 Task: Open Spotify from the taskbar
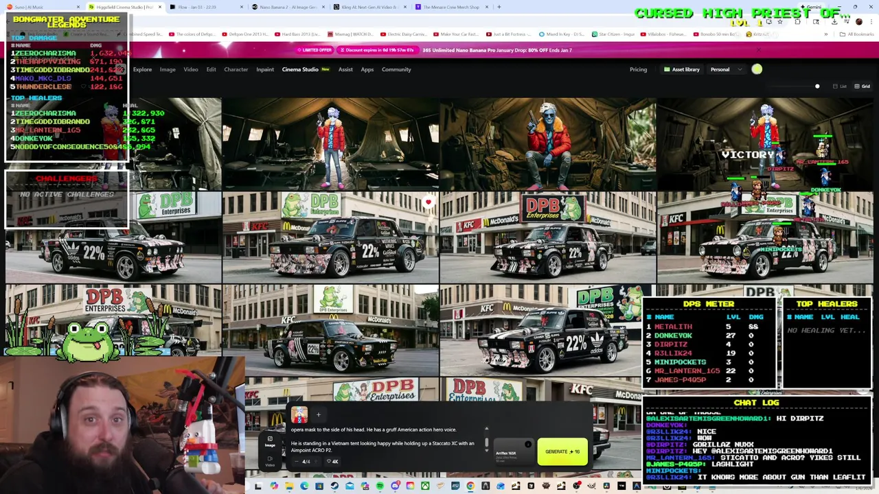click(x=380, y=486)
